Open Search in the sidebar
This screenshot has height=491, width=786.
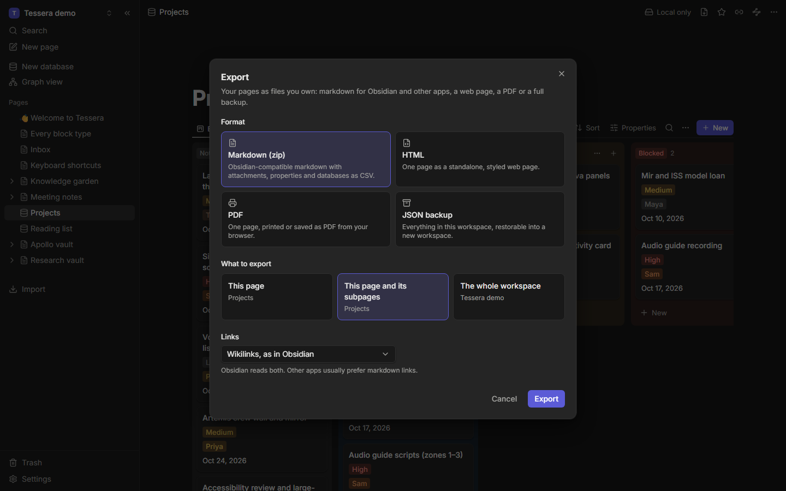pyautogui.click(x=69, y=31)
